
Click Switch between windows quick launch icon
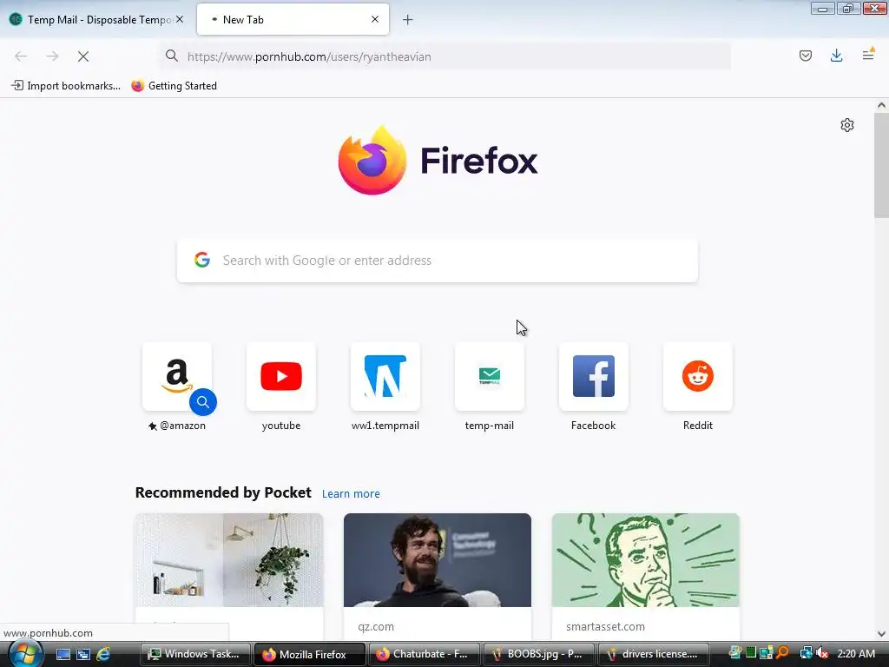(83, 654)
